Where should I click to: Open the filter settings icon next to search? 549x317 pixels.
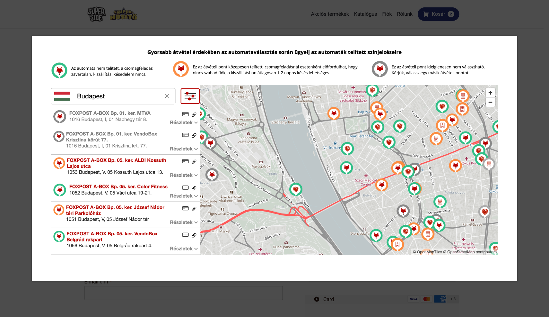[190, 96]
